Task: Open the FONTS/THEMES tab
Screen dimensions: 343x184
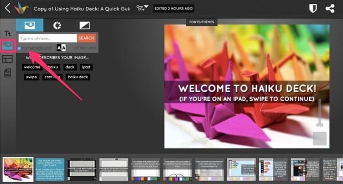Action: [202, 22]
